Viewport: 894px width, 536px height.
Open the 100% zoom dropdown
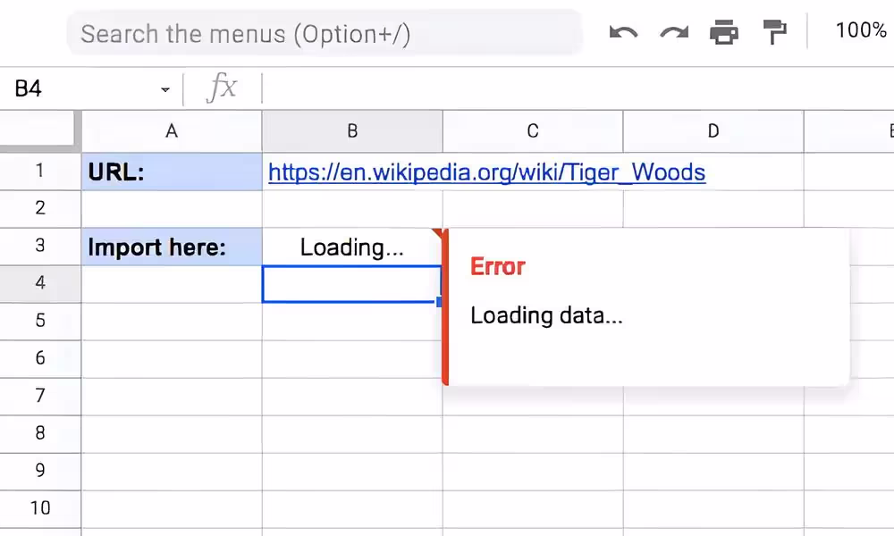click(861, 30)
